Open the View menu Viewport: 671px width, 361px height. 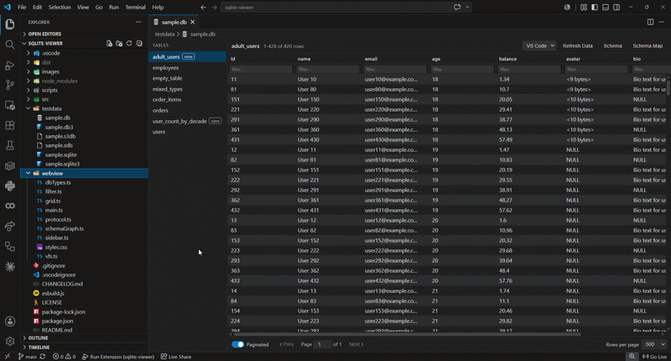83,8
